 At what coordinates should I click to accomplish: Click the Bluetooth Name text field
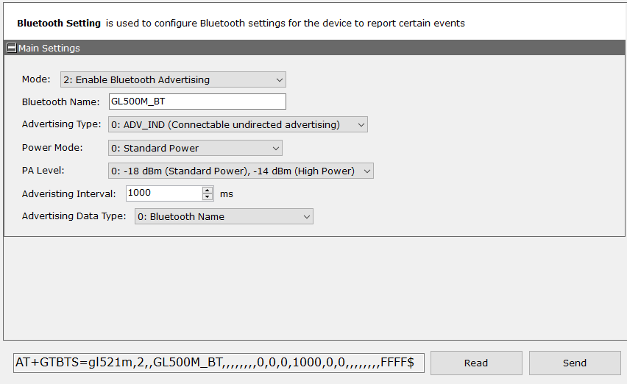click(196, 102)
